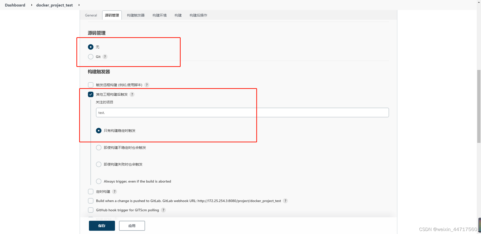Expand the docker_project_test breadcrumb arrow
The height and width of the screenshot is (234, 481).
79,5
